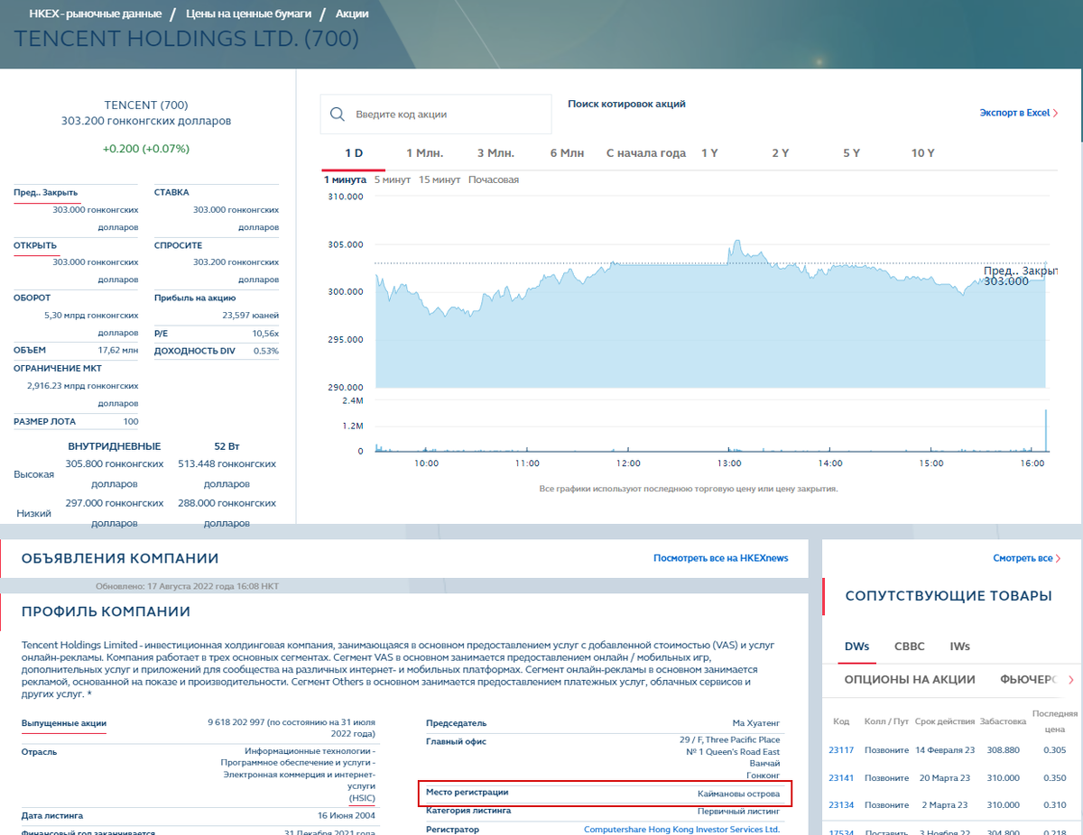The image size is (1083, 835).
Task: Export data via Экспорт в Excel link
Action: point(1019,113)
